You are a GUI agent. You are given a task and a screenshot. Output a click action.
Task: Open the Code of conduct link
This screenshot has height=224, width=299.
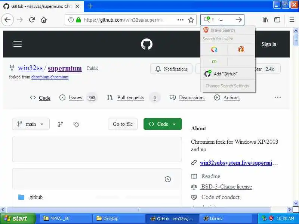(221, 197)
